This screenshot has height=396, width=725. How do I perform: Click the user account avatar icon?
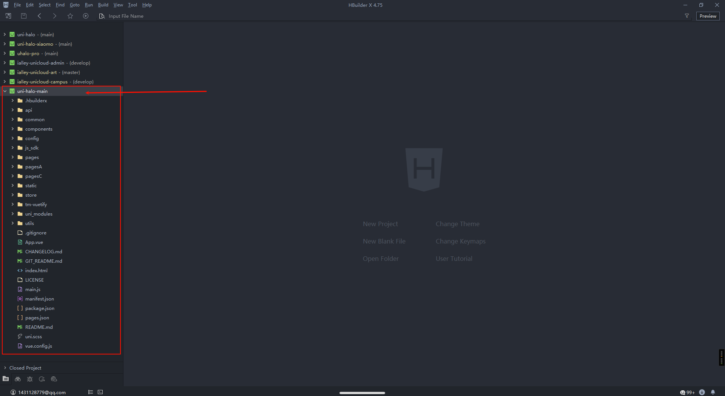13,392
